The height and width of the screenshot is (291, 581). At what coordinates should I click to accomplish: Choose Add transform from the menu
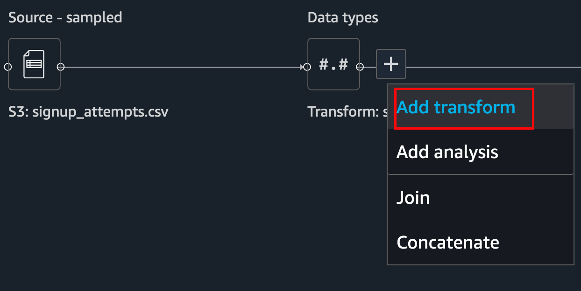[456, 107]
